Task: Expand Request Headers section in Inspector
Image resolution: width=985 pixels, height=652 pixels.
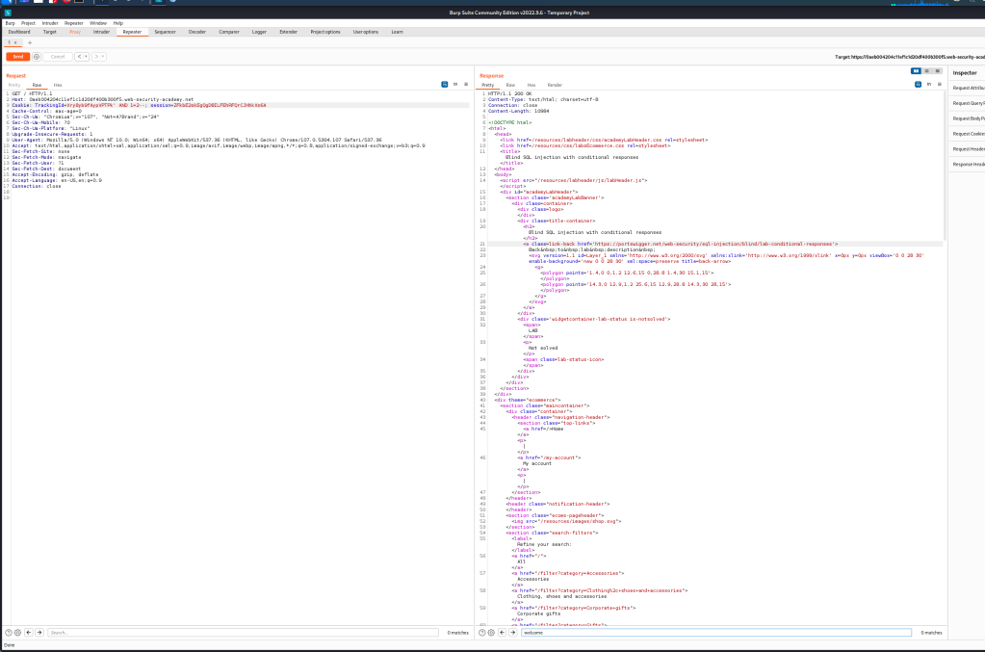Action: [x=968, y=148]
